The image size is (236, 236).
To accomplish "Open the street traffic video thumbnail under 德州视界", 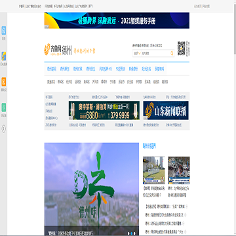I will tap(179, 170).
